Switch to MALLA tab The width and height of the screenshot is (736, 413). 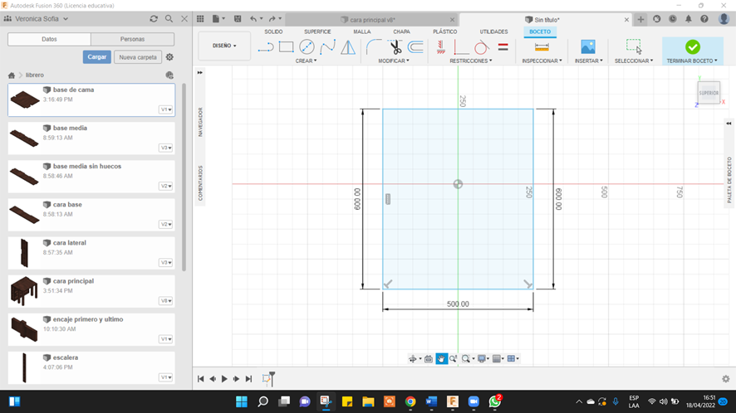click(362, 32)
